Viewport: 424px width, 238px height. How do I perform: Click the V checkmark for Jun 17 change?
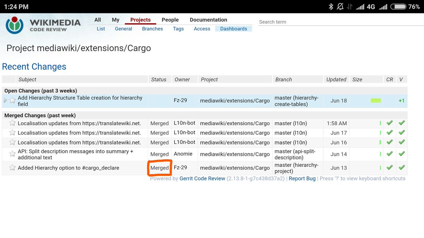(402, 133)
